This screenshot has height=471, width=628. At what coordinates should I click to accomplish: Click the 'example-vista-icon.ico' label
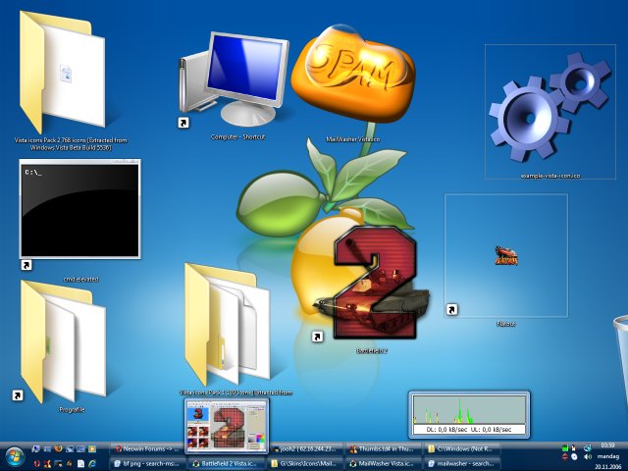[x=550, y=176]
